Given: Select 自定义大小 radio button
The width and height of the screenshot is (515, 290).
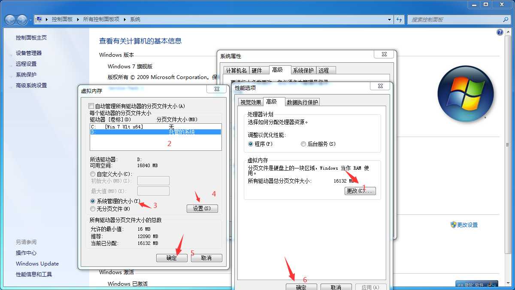Looking at the screenshot, I should 93,174.
